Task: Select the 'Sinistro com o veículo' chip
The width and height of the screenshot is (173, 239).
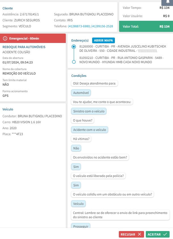Action: pos(89,111)
